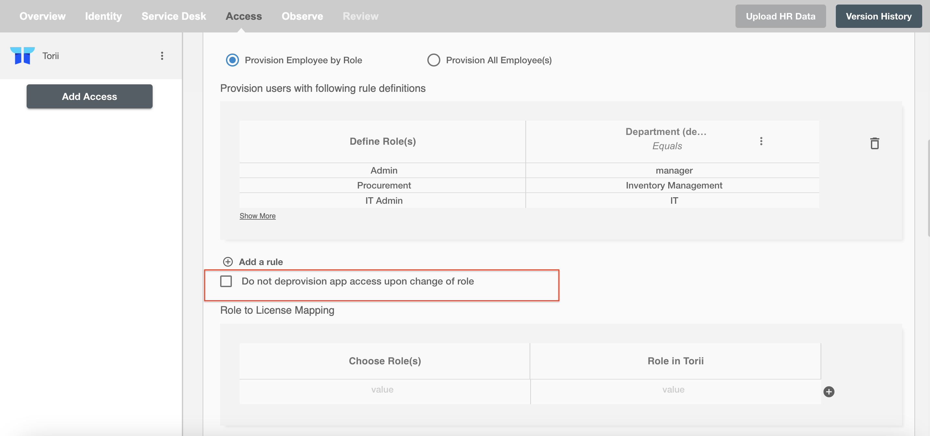Viewport: 930px width, 436px height.
Task: Click the Add Access button
Action: point(90,97)
